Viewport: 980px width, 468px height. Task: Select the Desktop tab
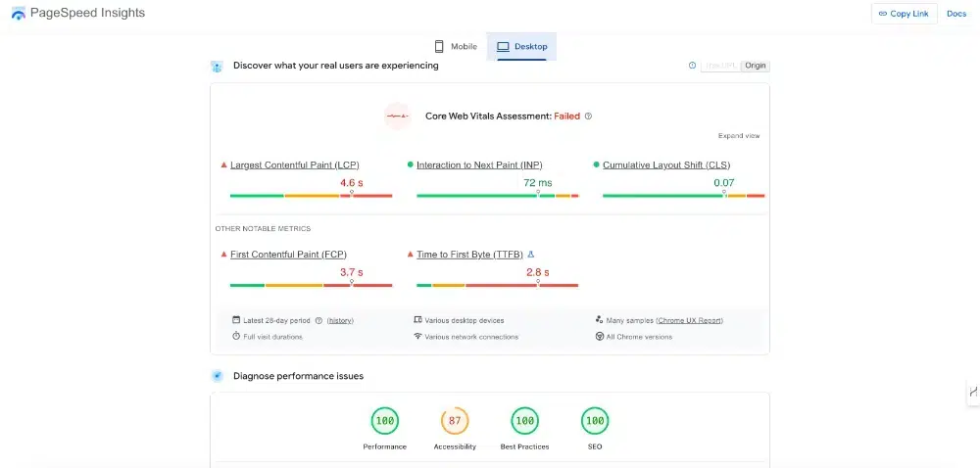click(521, 47)
